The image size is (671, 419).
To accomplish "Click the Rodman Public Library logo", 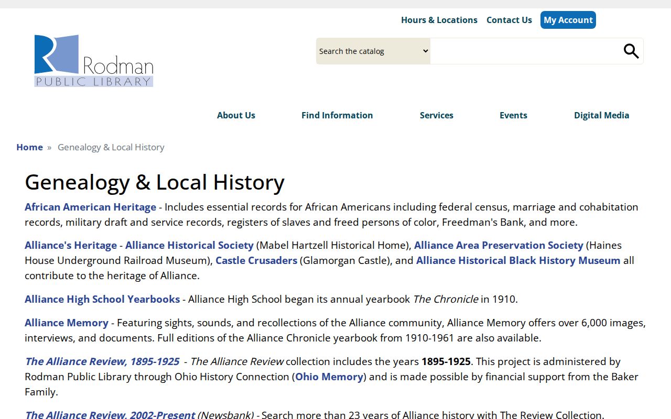I will point(94,61).
